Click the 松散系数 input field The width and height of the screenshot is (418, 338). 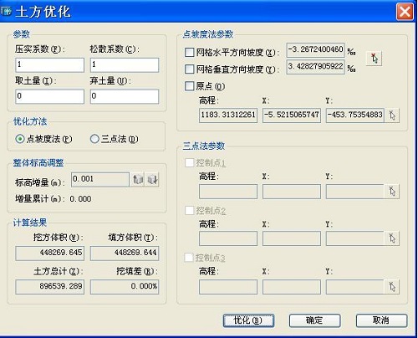(x=125, y=65)
